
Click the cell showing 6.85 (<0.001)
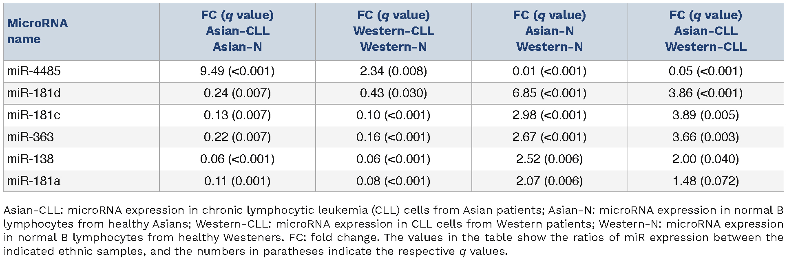point(549,93)
